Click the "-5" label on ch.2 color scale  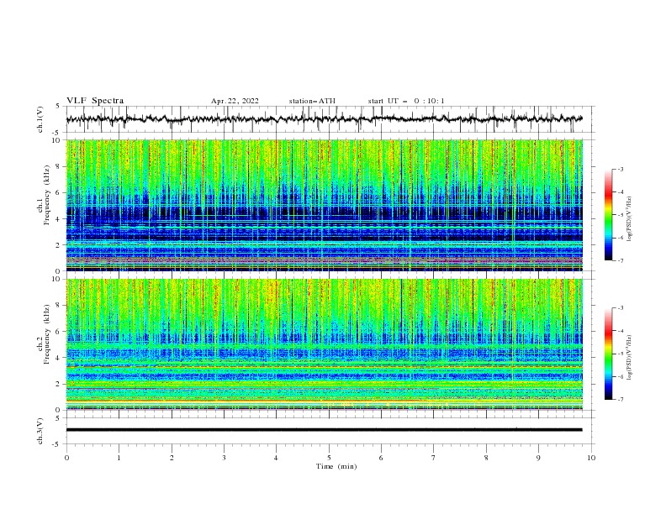(x=621, y=354)
